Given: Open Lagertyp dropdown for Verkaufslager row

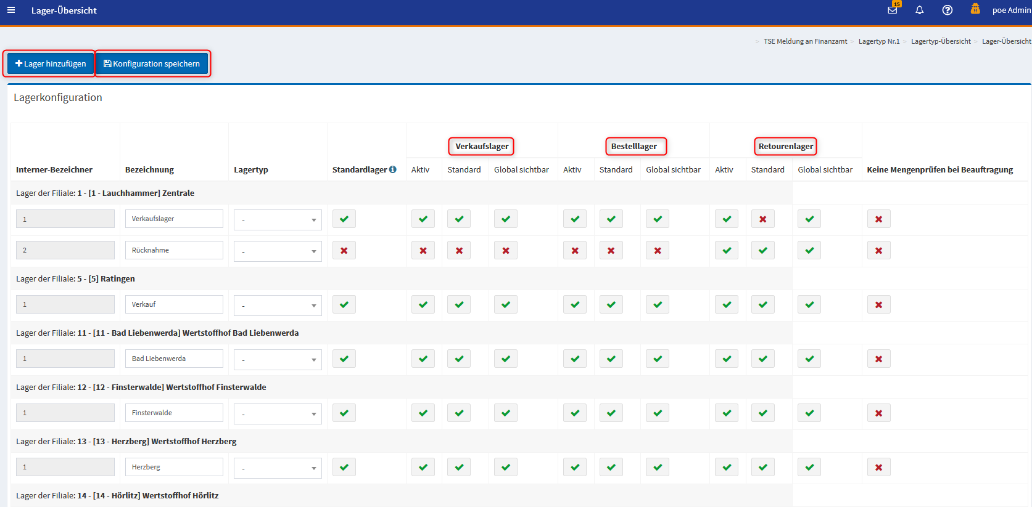Looking at the screenshot, I should click(x=278, y=220).
